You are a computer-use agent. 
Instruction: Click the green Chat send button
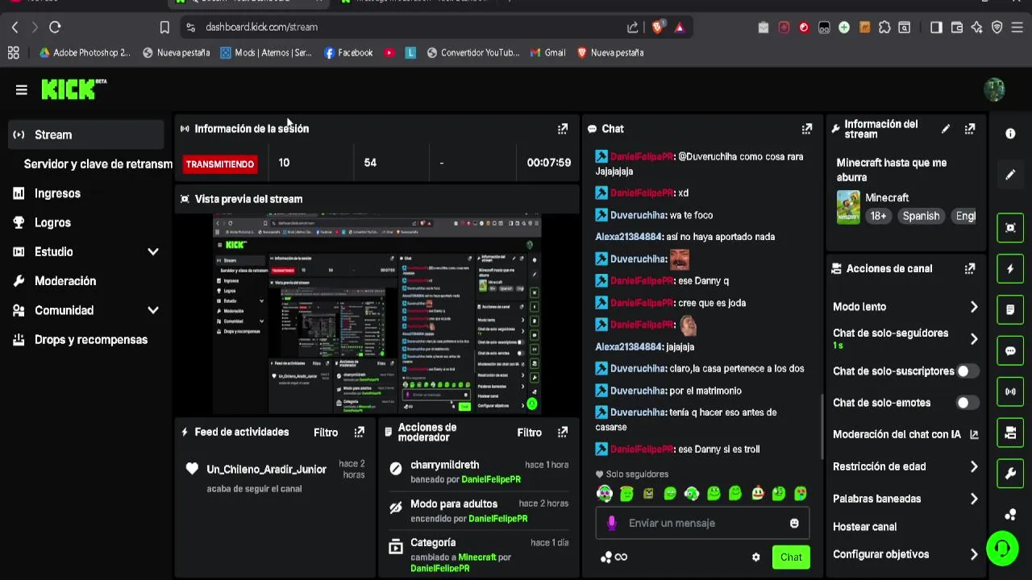tap(791, 557)
